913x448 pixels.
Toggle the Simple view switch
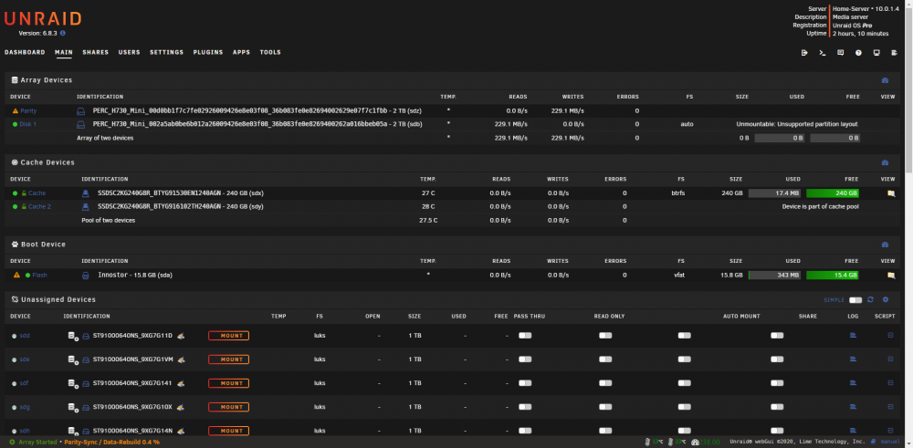(855, 300)
